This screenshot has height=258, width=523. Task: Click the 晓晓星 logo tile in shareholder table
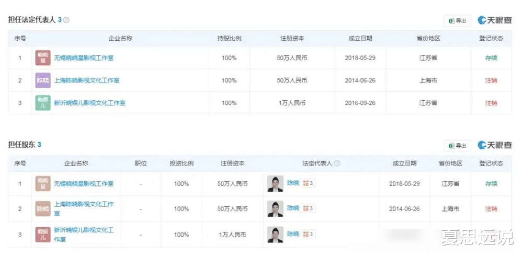pos(43,184)
